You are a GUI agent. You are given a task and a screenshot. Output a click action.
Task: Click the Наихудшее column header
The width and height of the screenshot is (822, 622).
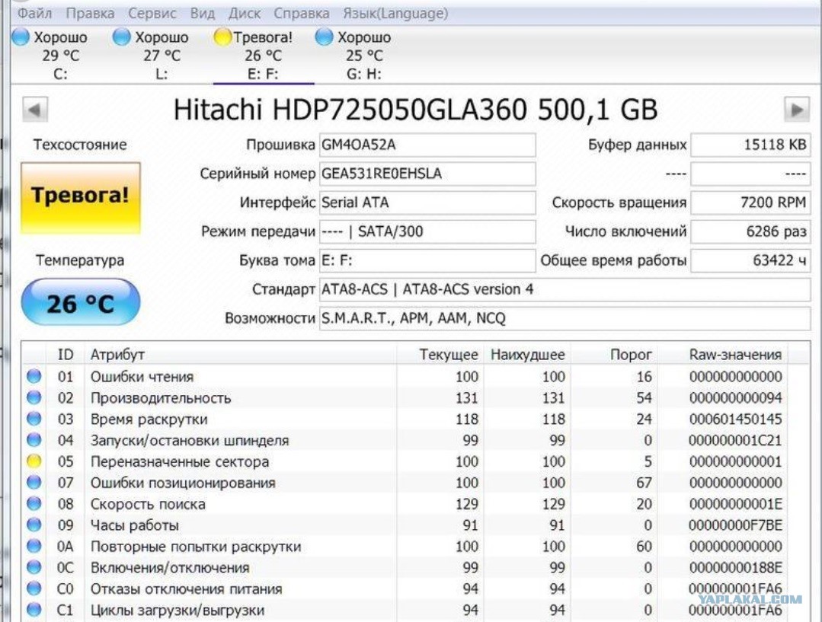(x=527, y=354)
